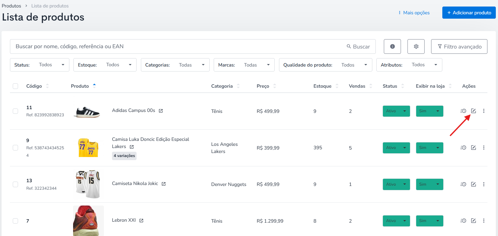The image size is (498, 236).
Task: Open the Status filter dropdown
Action: pyautogui.click(x=40, y=65)
